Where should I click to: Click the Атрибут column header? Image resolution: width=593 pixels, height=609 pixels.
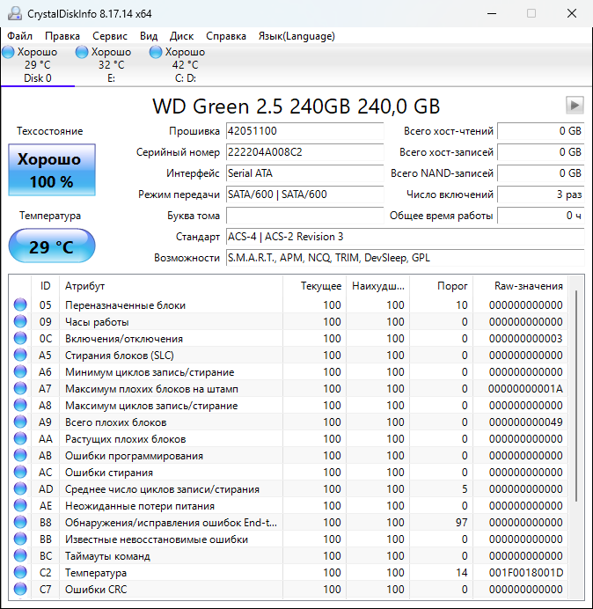tap(171, 286)
